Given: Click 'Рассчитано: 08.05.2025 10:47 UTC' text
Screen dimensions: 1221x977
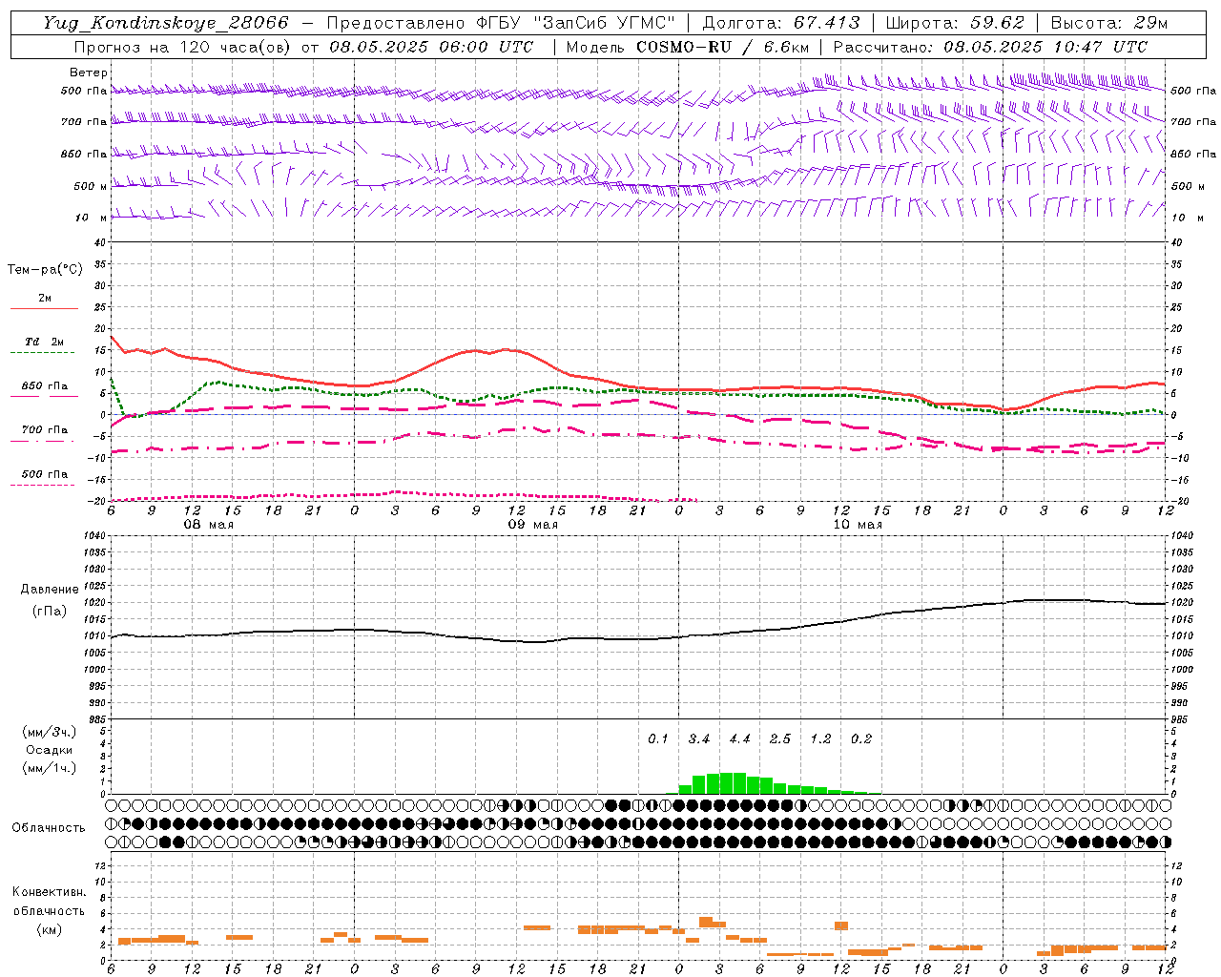Looking at the screenshot, I should click(x=990, y=47).
